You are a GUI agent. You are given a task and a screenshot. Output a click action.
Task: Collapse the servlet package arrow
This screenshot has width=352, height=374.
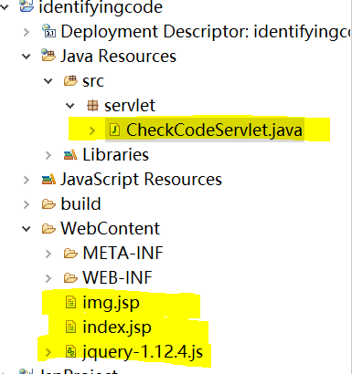70,106
